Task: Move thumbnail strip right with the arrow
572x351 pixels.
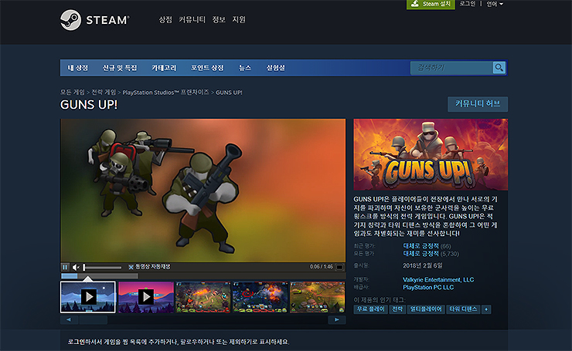Action: (337, 319)
